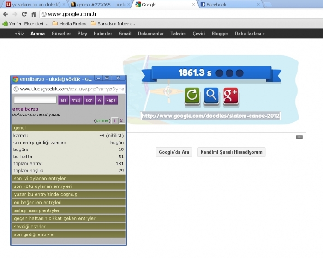
Task: Click the purple kapa button
Action: pos(111,100)
